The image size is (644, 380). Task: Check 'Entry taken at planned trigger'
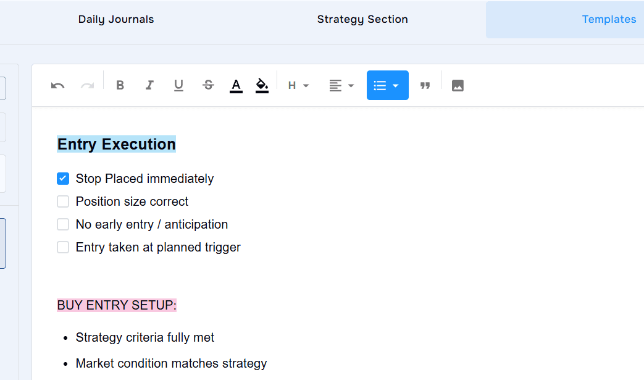62,247
